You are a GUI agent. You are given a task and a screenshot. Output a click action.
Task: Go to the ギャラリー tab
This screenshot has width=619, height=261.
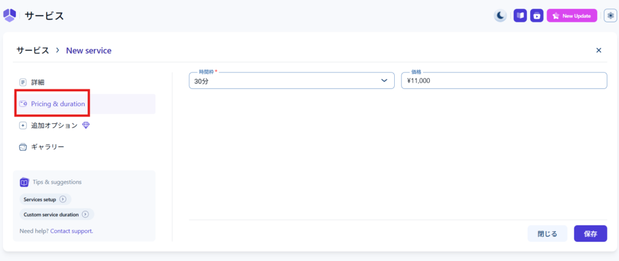pyautogui.click(x=47, y=147)
